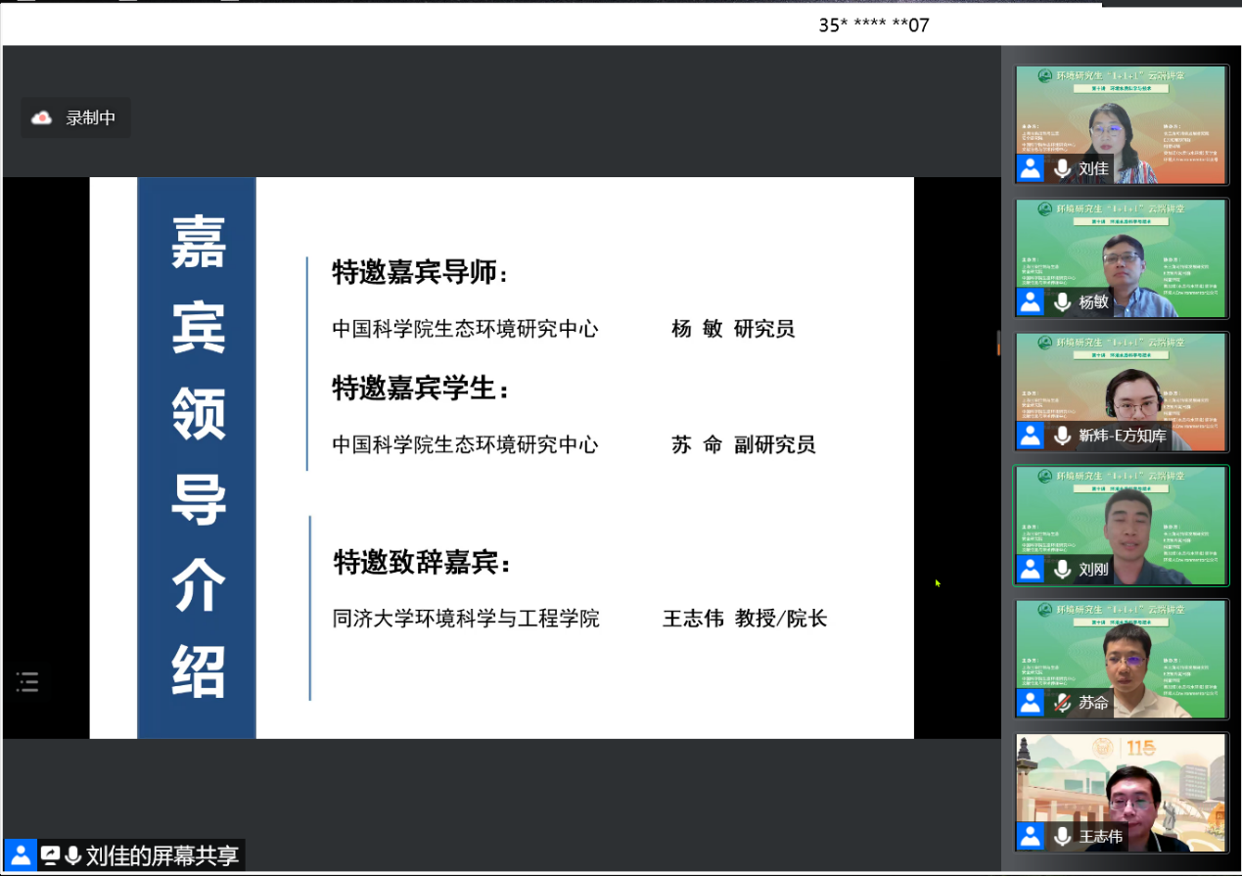Screen dimensions: 1242x876
Task: Click 杨敏's microphone icon
Action: [x=1062, y=301]
